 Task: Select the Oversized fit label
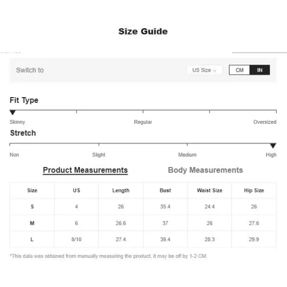[x=265, y=122]
